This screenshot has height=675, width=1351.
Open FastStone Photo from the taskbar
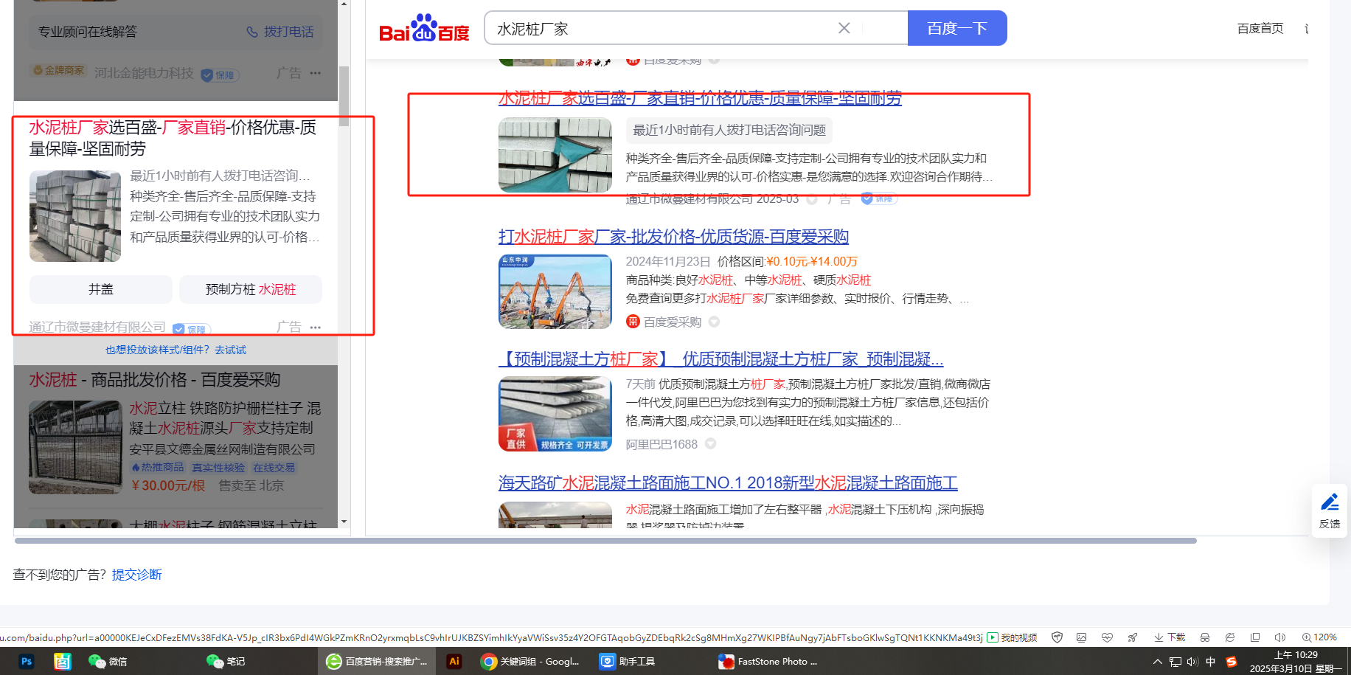click(x=768, y=662)
